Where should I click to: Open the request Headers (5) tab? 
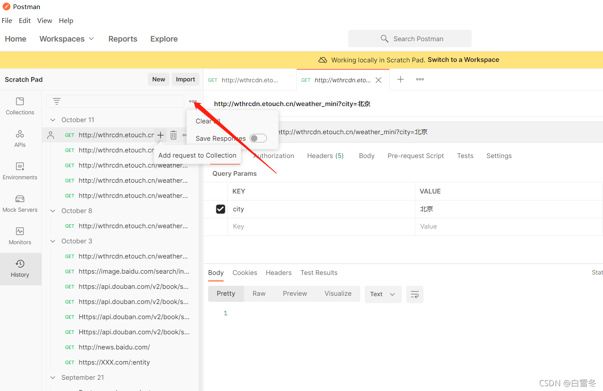point(325,156)
